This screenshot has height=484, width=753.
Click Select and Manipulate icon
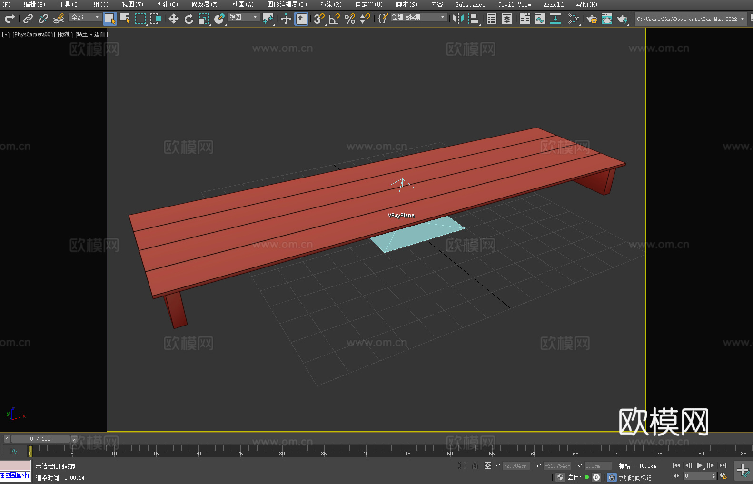point(286,19)
